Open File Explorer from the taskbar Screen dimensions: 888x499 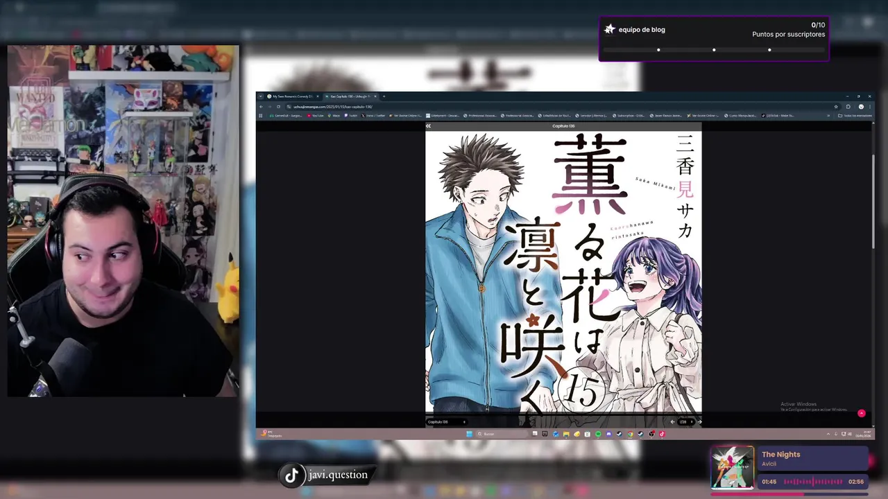pyautogui.click(x=566, y=434)
